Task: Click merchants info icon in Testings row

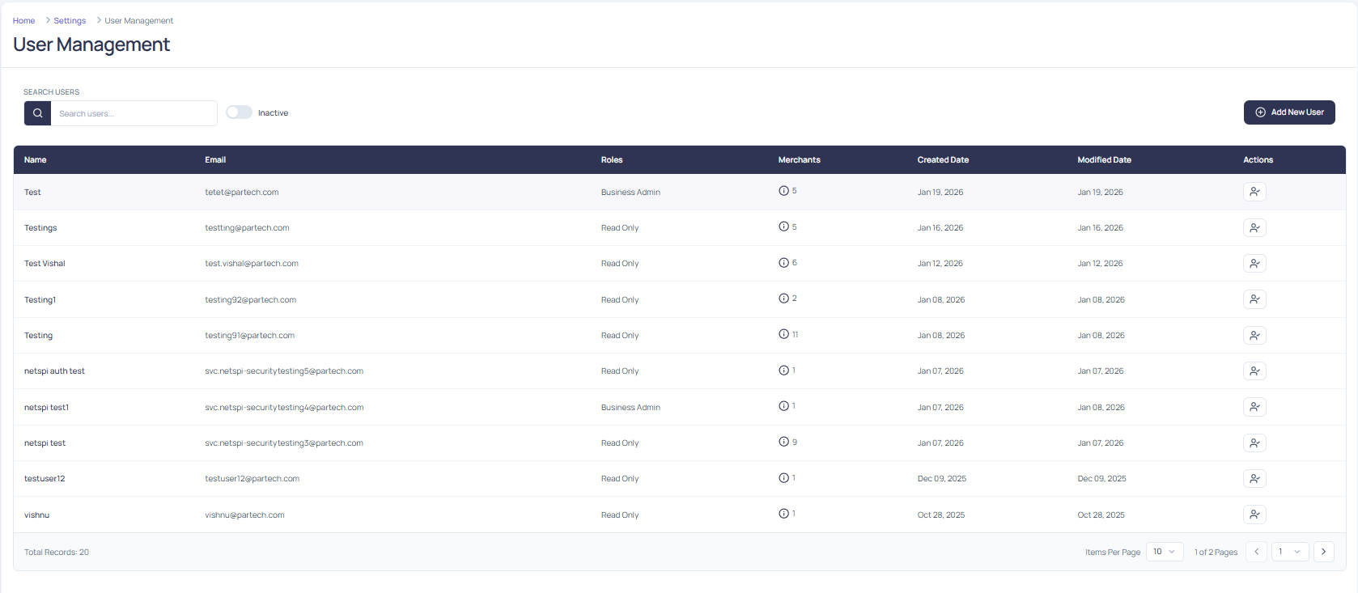Action: [x=783, y=227]
